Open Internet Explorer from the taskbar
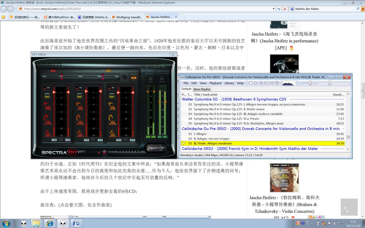 tap(50, 223)
